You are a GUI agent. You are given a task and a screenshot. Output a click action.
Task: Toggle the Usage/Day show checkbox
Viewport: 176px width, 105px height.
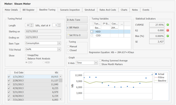[26, 55]
